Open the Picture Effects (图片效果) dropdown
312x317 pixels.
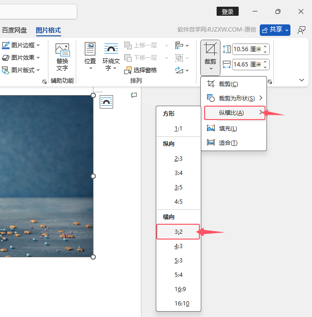coord(21,58)
